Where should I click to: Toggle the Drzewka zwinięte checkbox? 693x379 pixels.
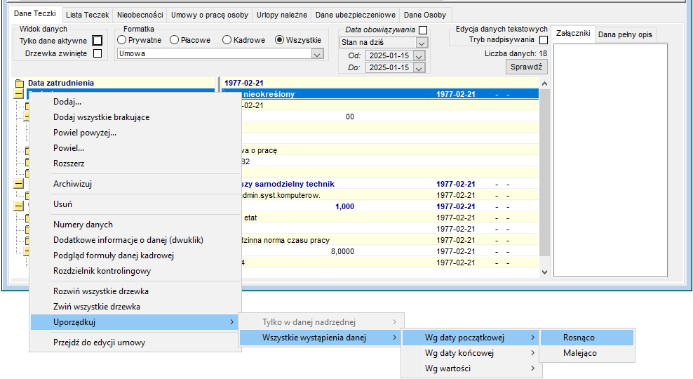97,53
